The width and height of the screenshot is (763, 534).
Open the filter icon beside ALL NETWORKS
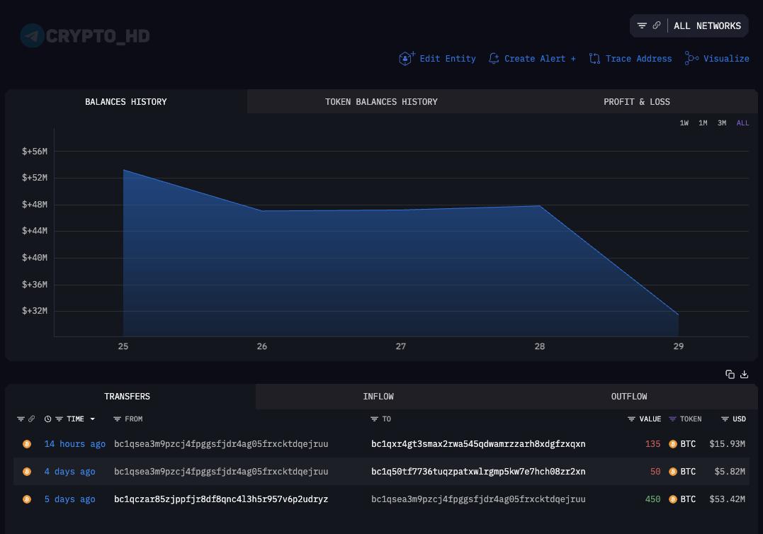(x=642, y=25)
